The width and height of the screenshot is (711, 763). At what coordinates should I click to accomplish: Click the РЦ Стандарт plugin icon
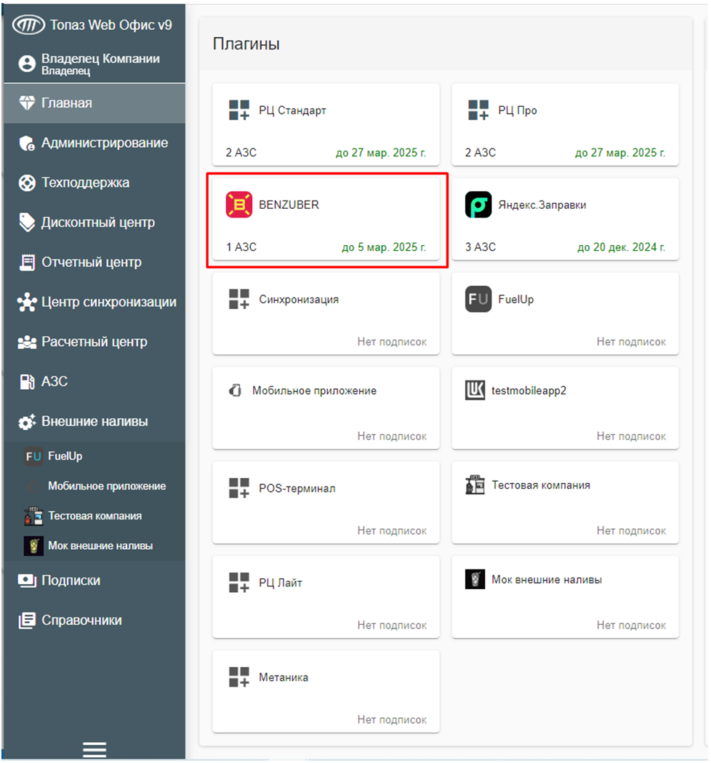(238, 110)
